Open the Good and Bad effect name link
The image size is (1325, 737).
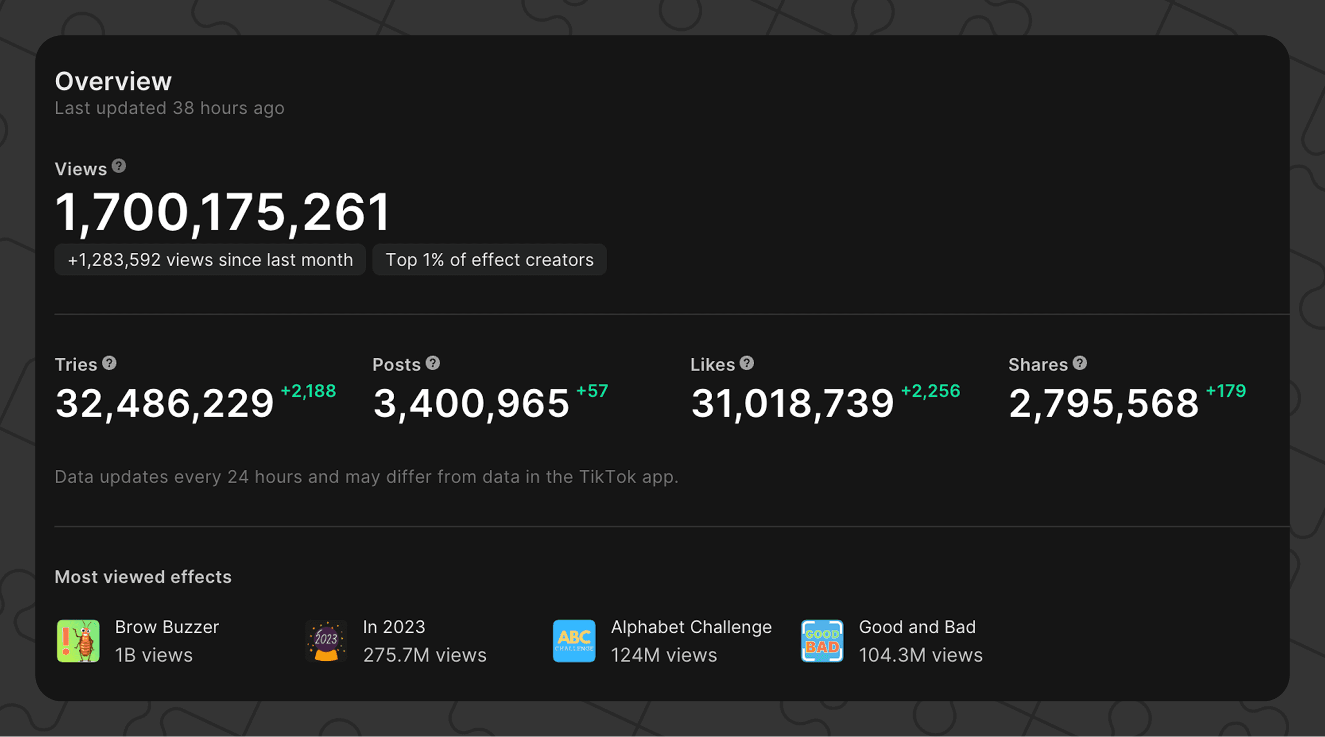click(x=917, y=627)
